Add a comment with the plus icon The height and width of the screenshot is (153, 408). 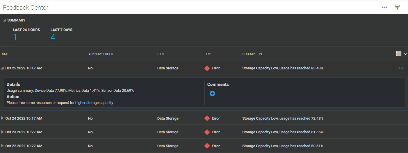212,93
